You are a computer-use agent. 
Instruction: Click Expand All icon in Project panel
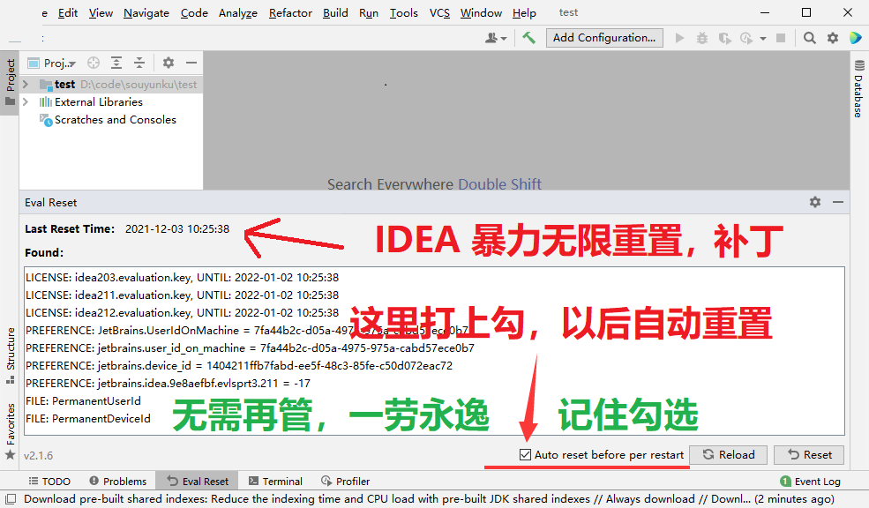coord(116,63)
